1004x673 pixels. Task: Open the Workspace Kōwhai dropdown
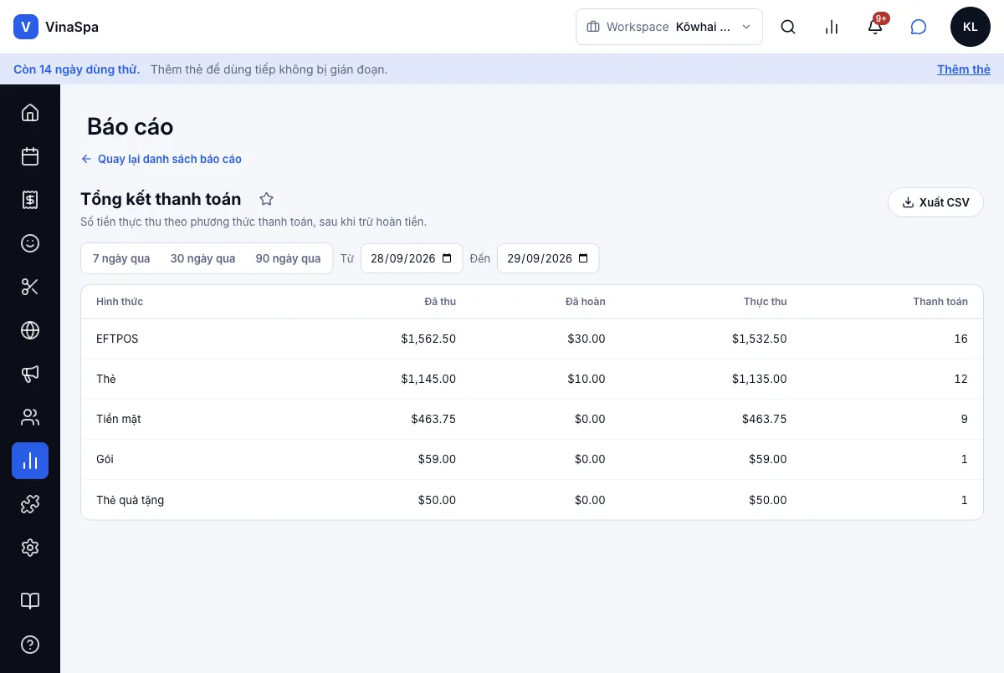[669, 27]
